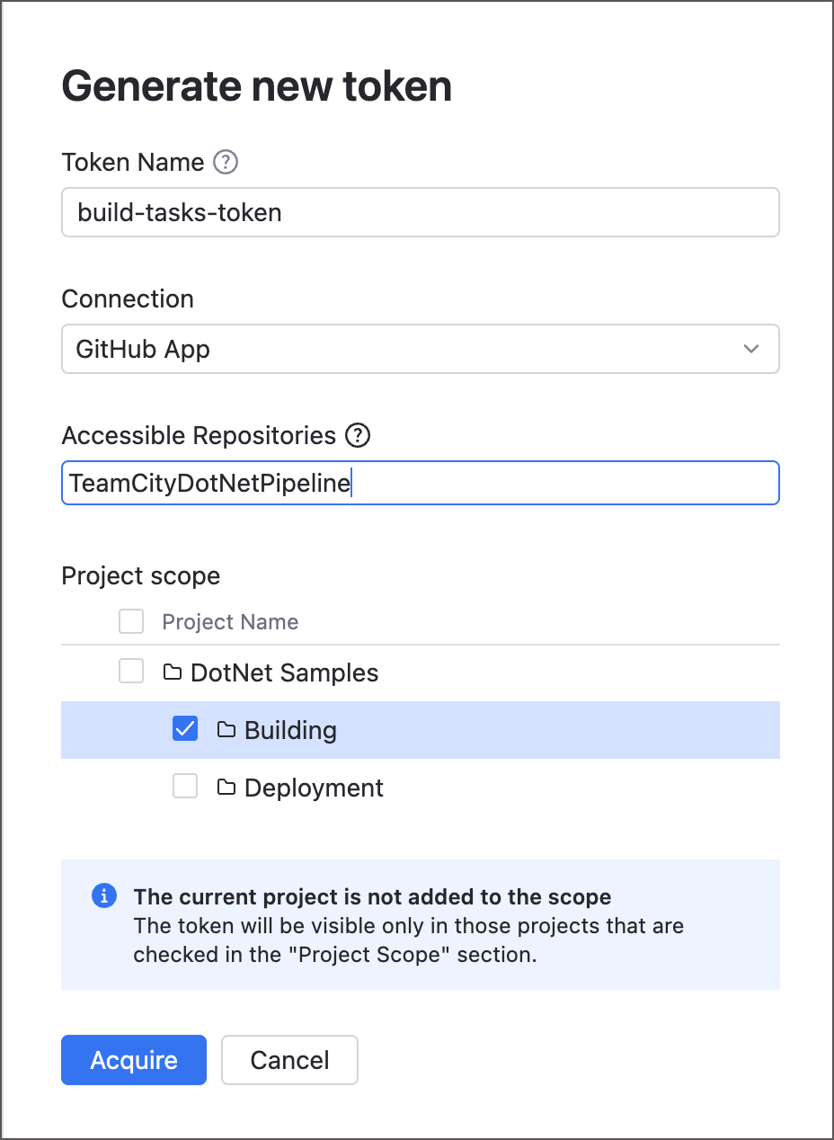Click the Accessible Repositories help icon

[x=357, y=435]
